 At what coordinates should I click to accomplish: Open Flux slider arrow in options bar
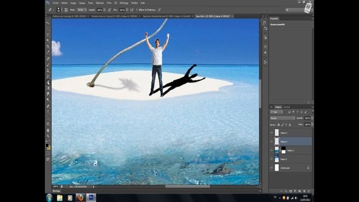click(127, 10)
